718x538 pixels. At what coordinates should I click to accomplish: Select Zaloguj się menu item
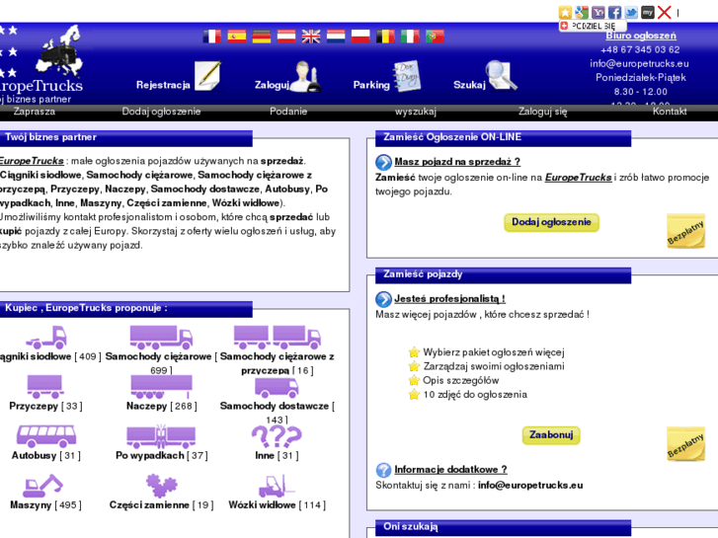[542, 112]
